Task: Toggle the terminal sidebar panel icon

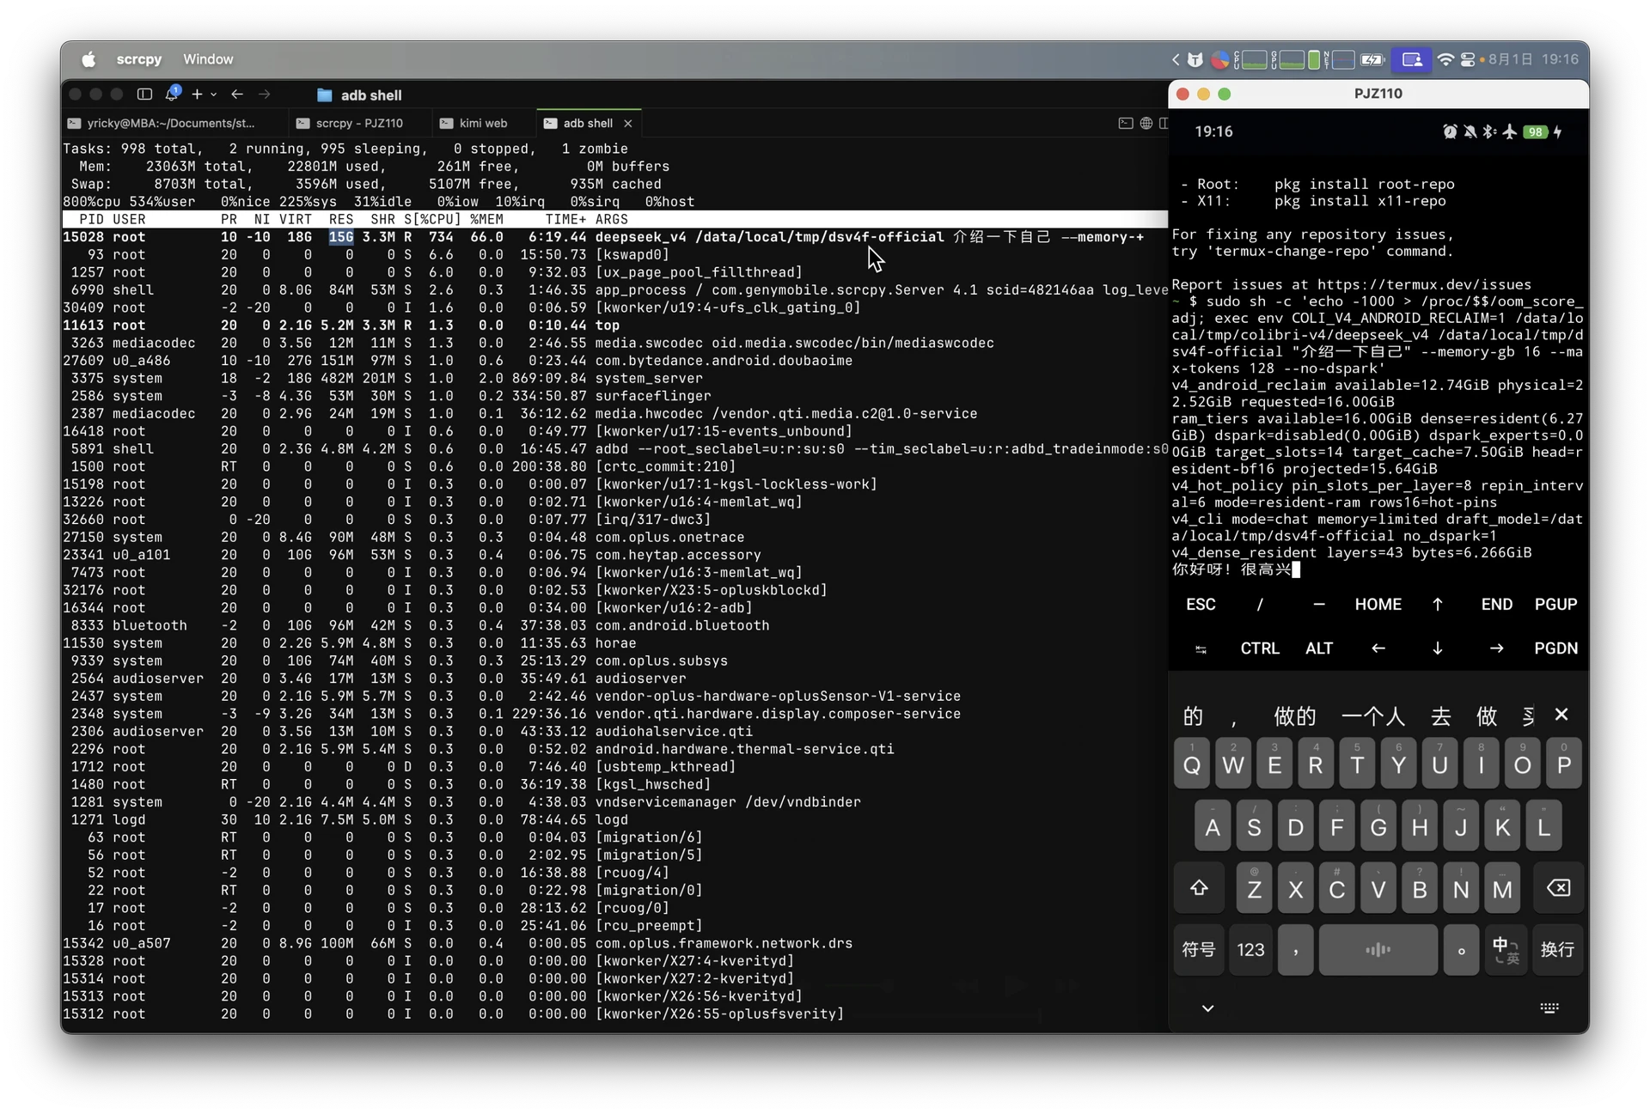Action: (x=144, y=94)
